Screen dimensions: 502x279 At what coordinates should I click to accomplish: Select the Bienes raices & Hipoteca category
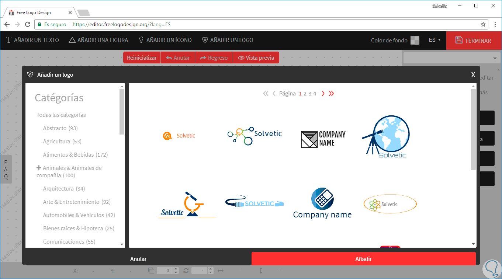79,229
